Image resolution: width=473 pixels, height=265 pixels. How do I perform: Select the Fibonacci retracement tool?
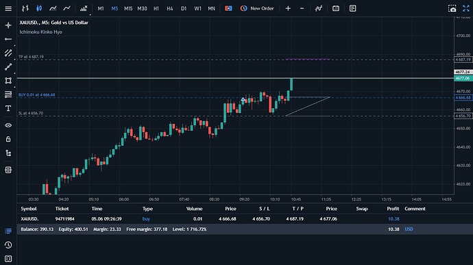coord(8,94)
